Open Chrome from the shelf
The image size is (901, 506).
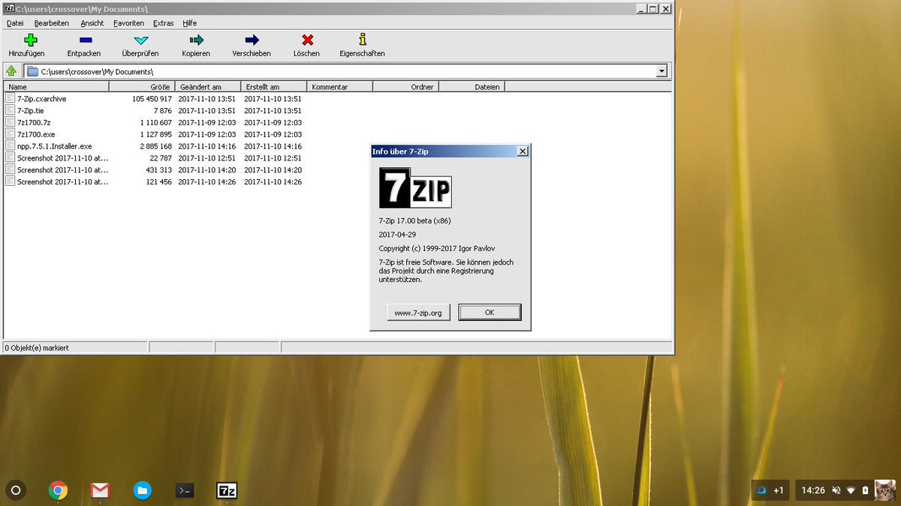click(x=58, y=491)
